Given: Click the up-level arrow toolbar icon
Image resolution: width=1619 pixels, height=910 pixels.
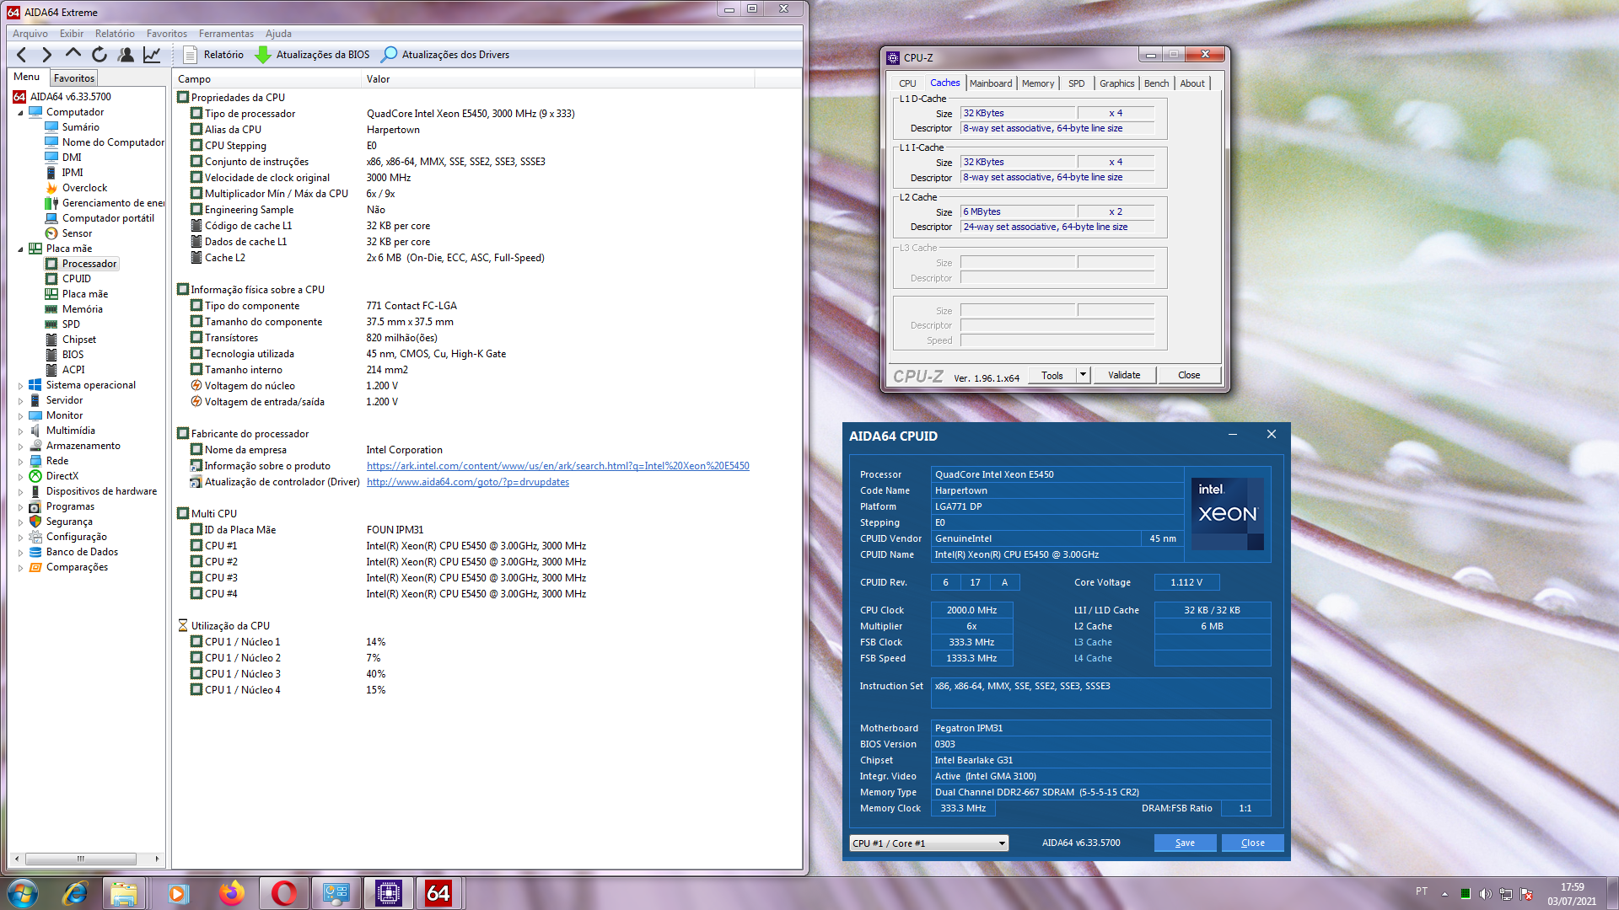Looking at the screenshot, I should [x=73, y=55].
